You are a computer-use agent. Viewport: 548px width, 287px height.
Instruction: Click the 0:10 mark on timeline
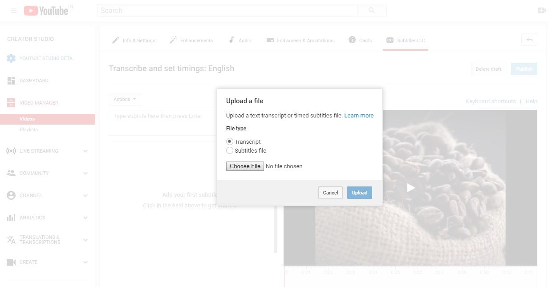point(507,272)
